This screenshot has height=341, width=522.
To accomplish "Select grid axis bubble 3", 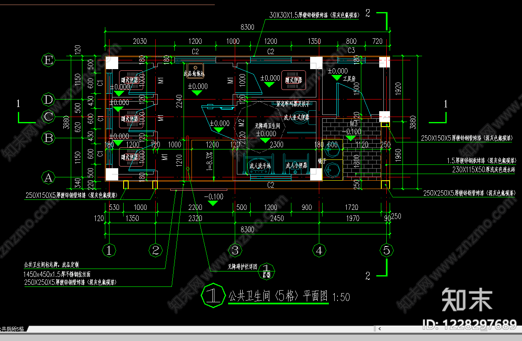I will pyautogui.click(x=235, y=250).
